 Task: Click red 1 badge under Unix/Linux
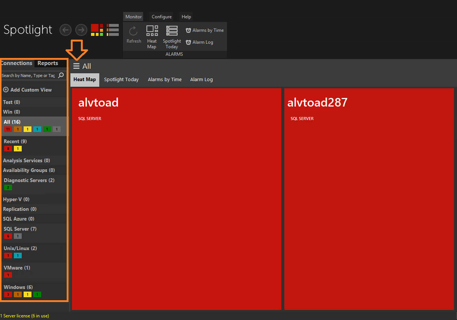click(x=8, y=256)
